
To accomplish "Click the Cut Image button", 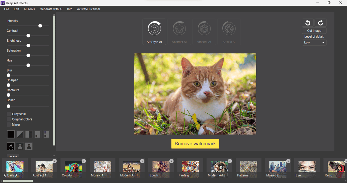I will (314, 30).
